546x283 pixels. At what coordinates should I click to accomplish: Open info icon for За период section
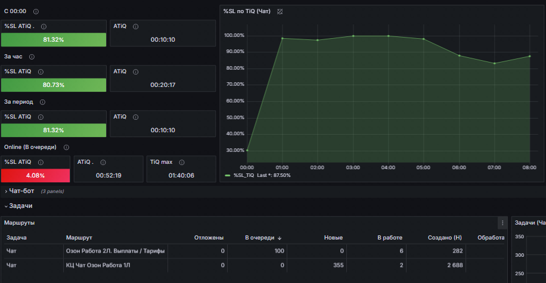tap(42, 102)
